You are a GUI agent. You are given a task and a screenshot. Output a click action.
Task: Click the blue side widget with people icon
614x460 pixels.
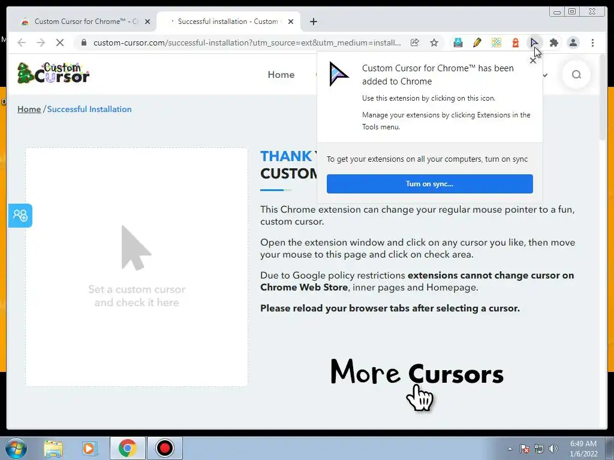(x=20, y=216)
